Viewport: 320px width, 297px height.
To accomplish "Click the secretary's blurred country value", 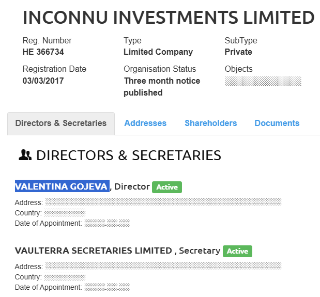I will (x=65, y=277).
